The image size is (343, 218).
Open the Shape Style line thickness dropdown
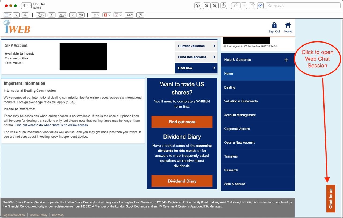click(95, 15)
